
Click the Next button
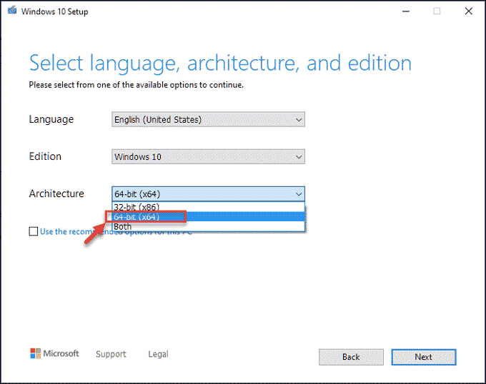[x=424, y=357]
